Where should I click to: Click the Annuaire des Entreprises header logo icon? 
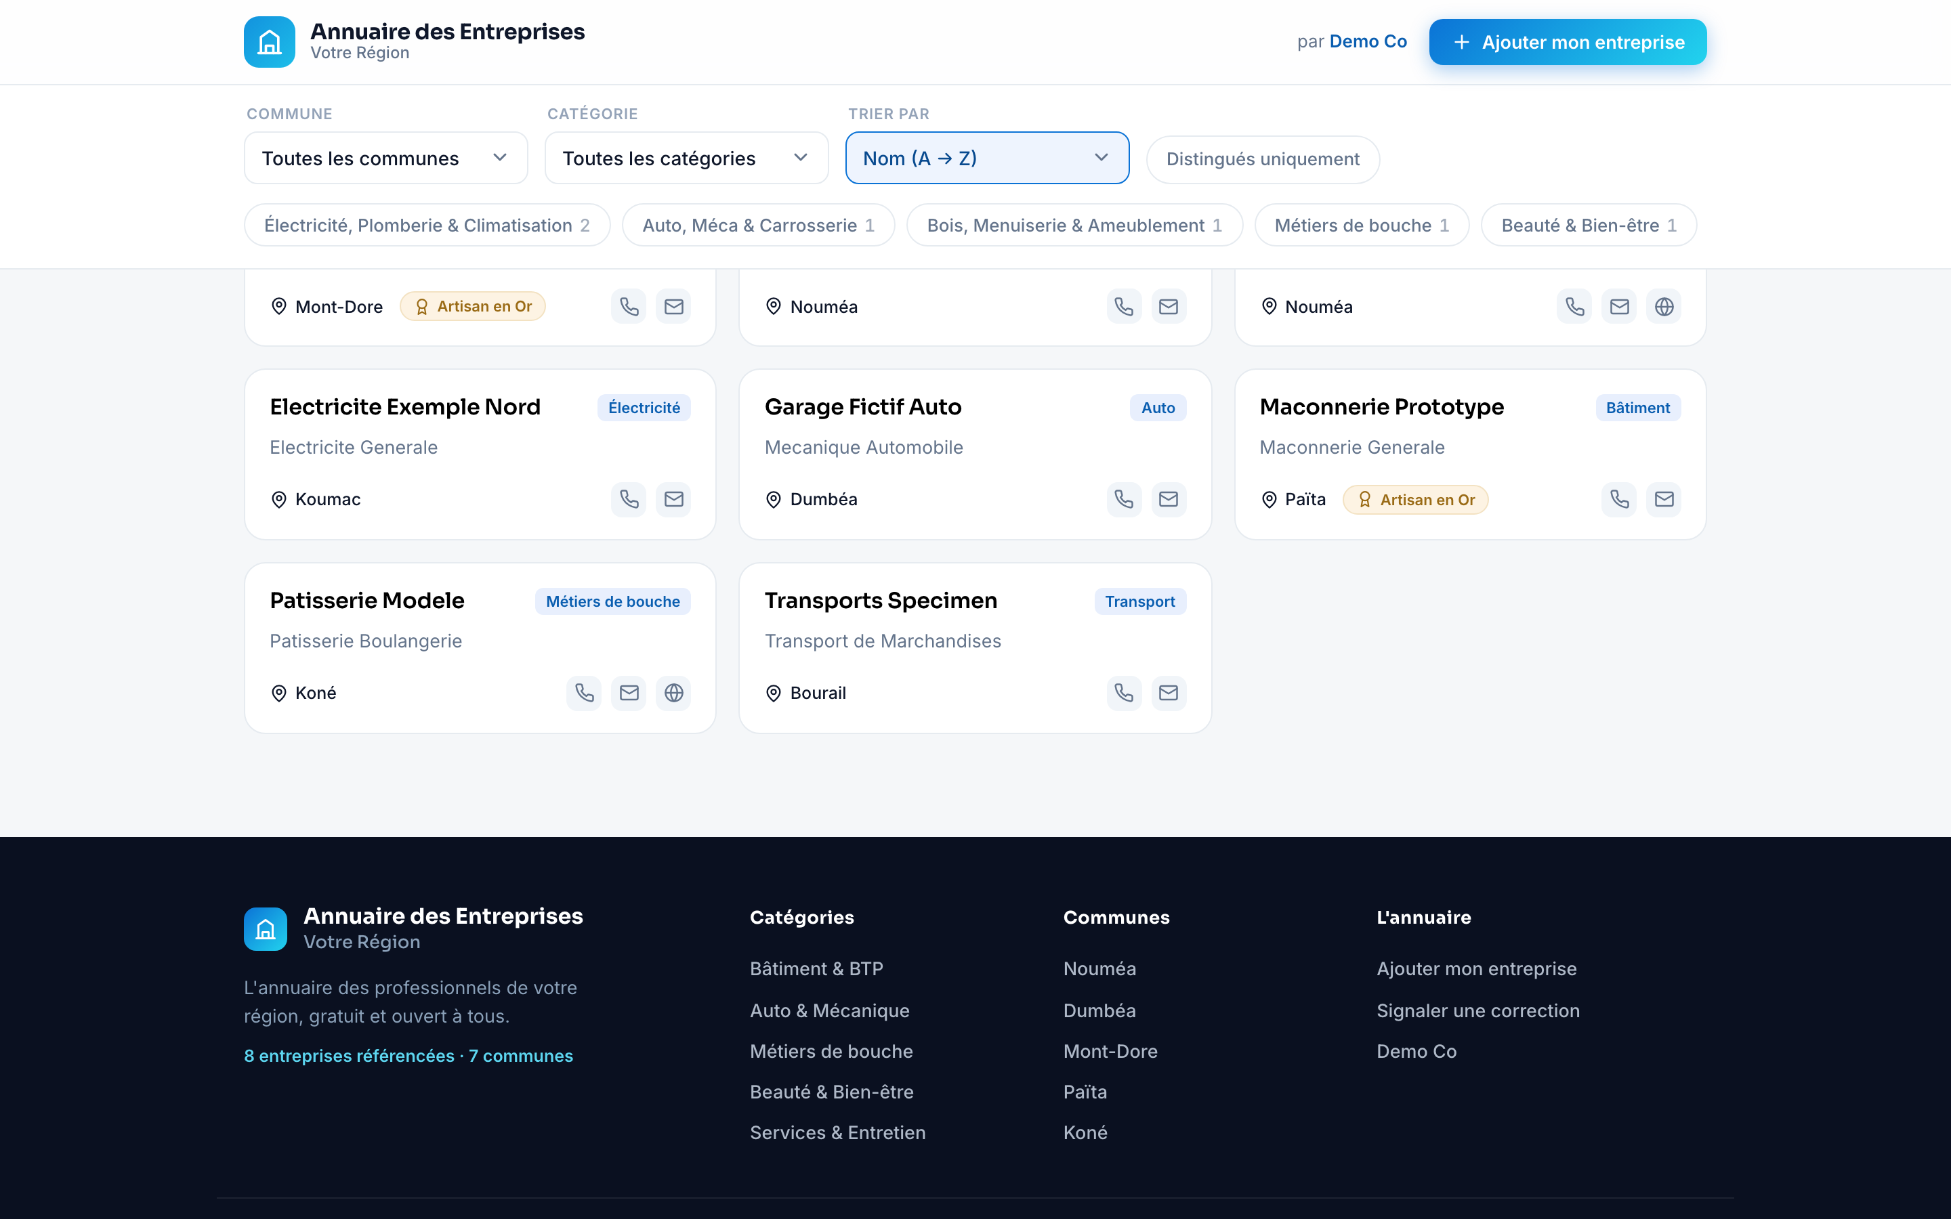click(269, 42)
